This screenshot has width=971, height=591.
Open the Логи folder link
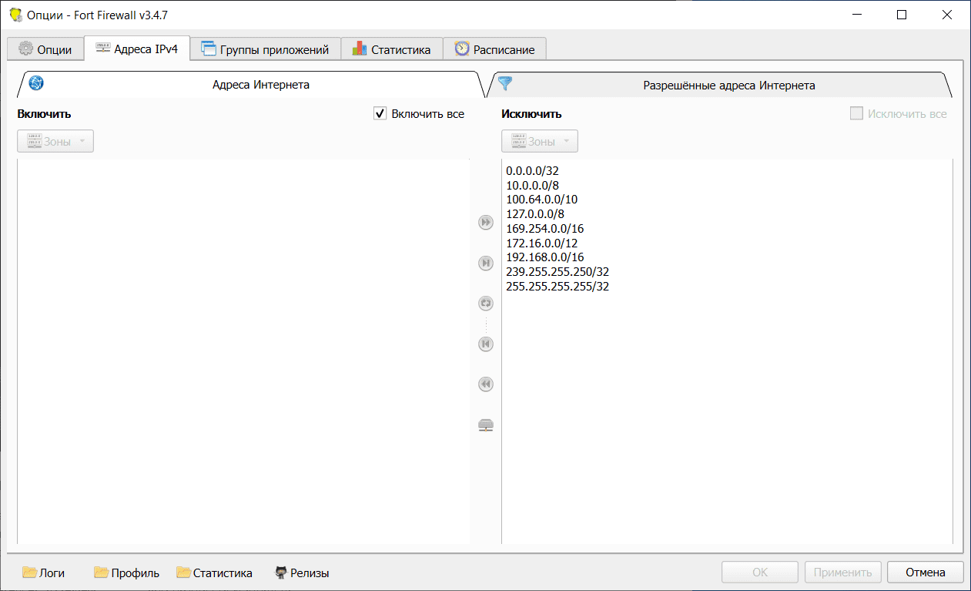click(x=44, y=573)
